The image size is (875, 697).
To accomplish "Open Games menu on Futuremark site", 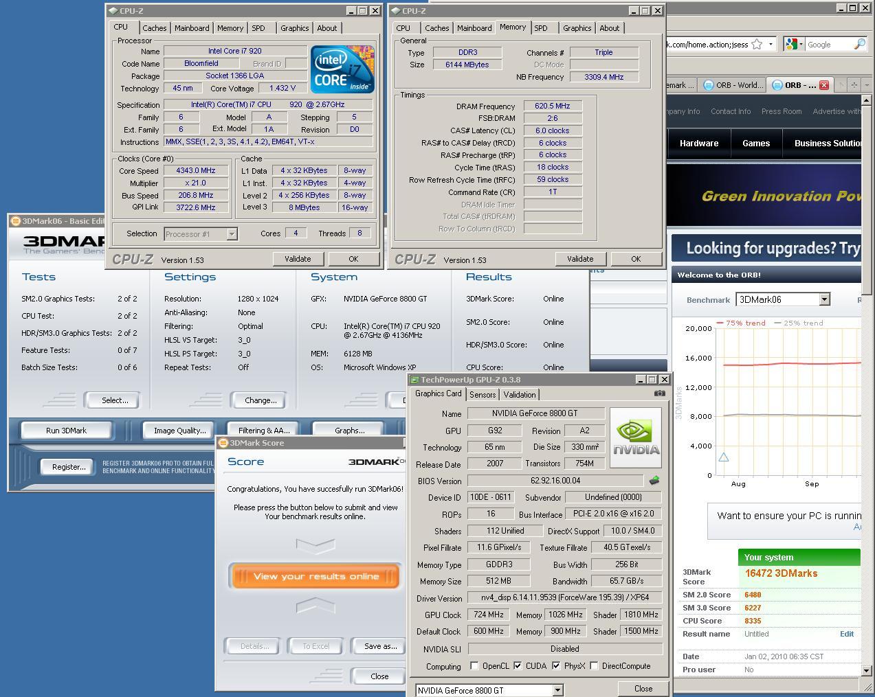I will (x=756, y=144).
